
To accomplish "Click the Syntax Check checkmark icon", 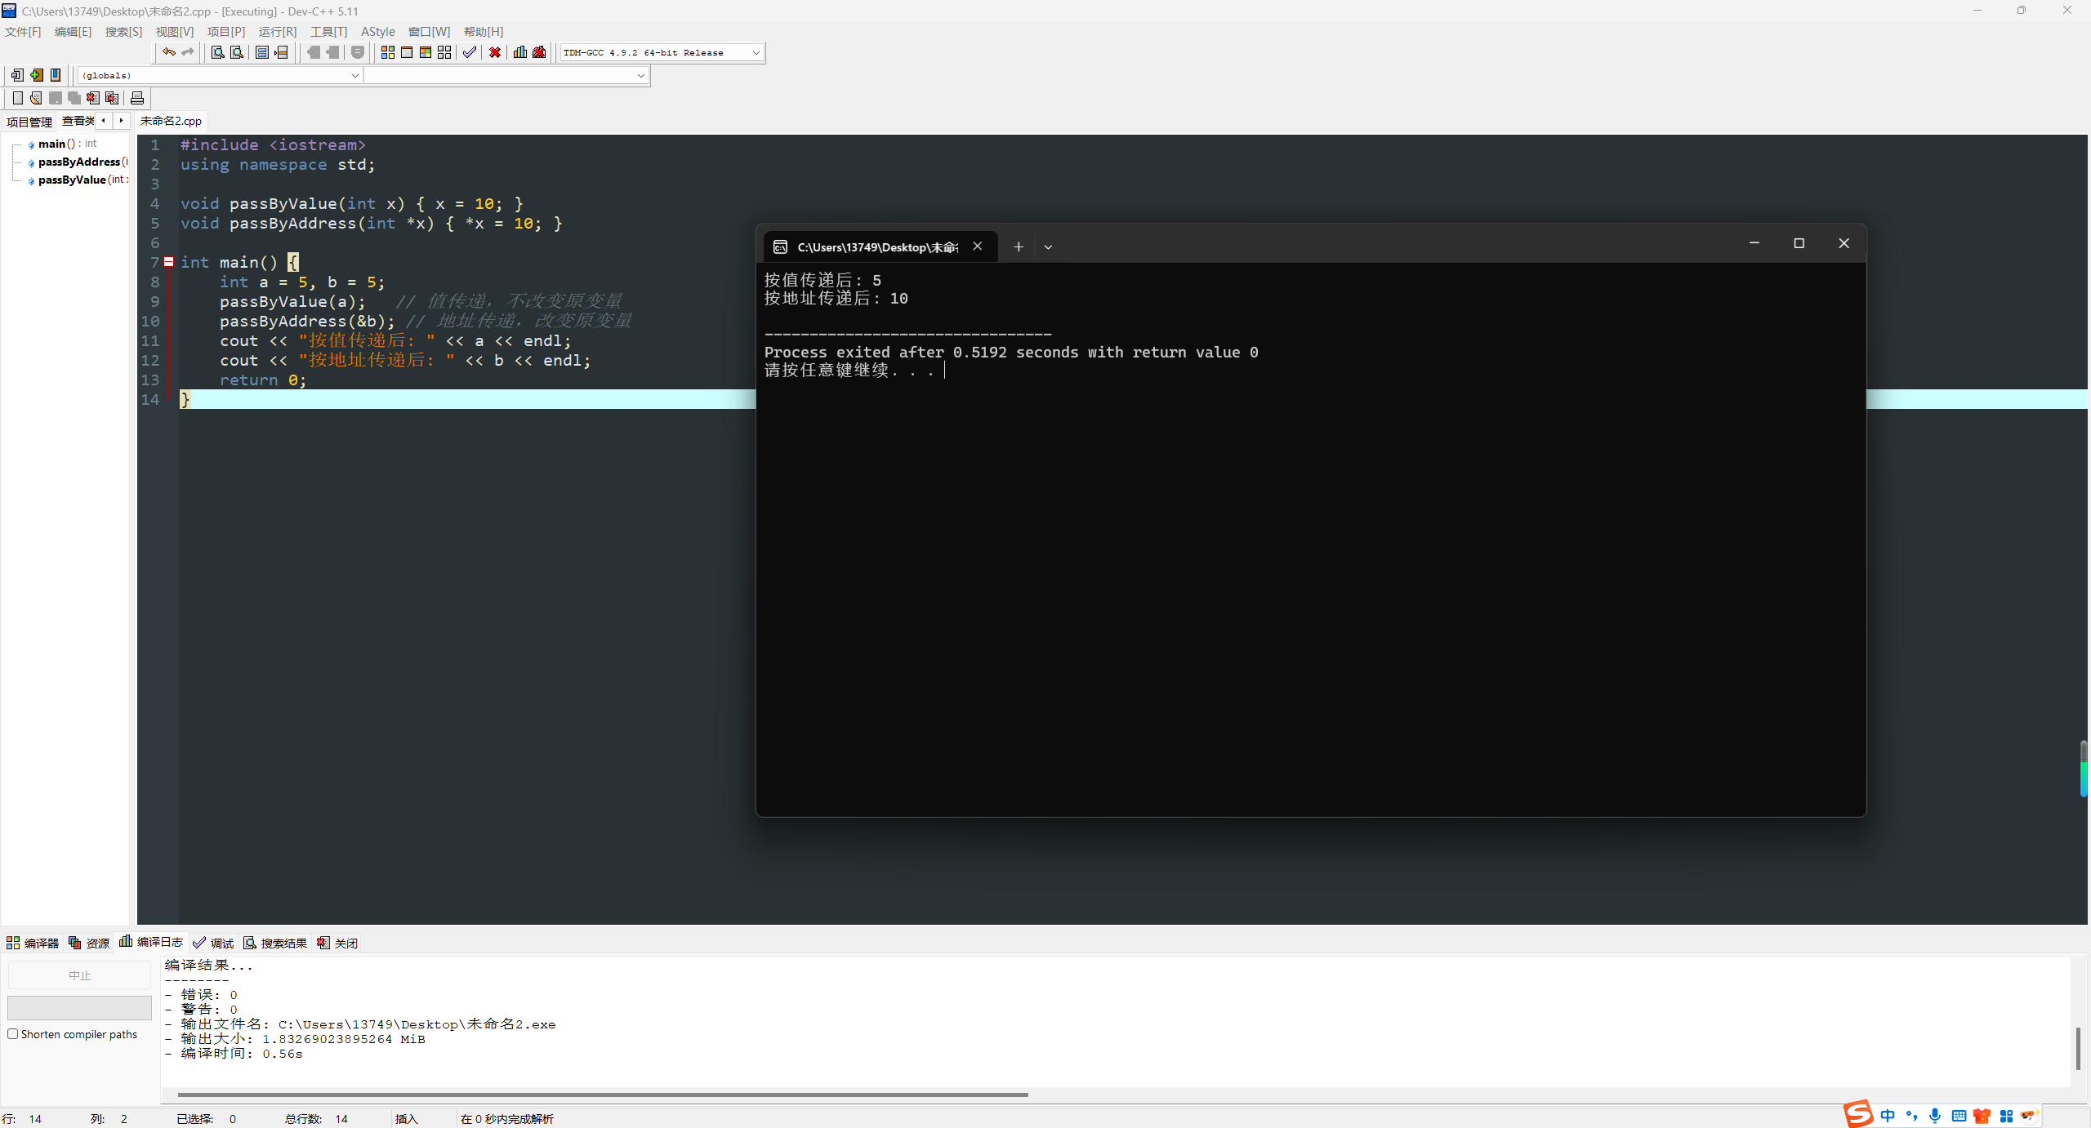I will [x=469, y=52].
